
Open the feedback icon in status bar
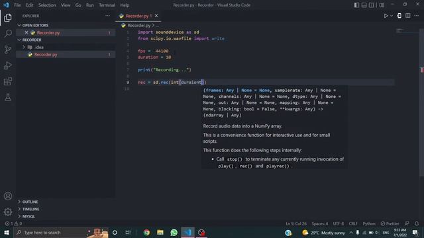[x=407, y=223]
